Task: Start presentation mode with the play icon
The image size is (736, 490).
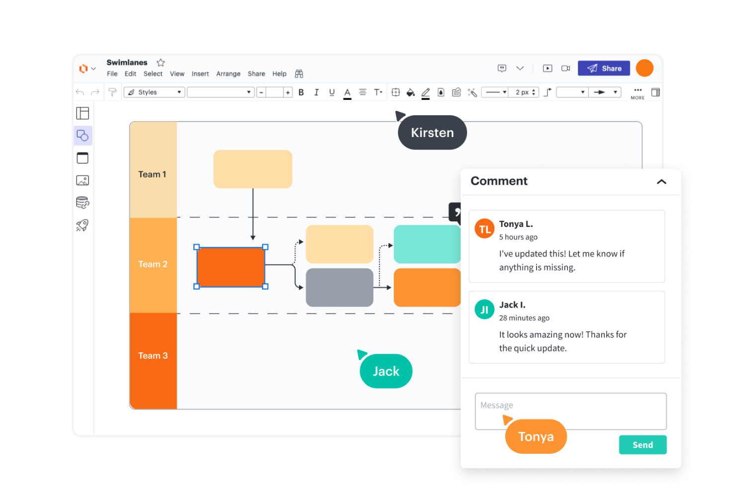Action: 548,69
